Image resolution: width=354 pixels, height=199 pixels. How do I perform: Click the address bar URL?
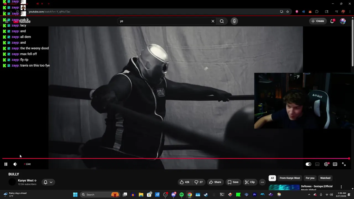[x=50, y=12]
